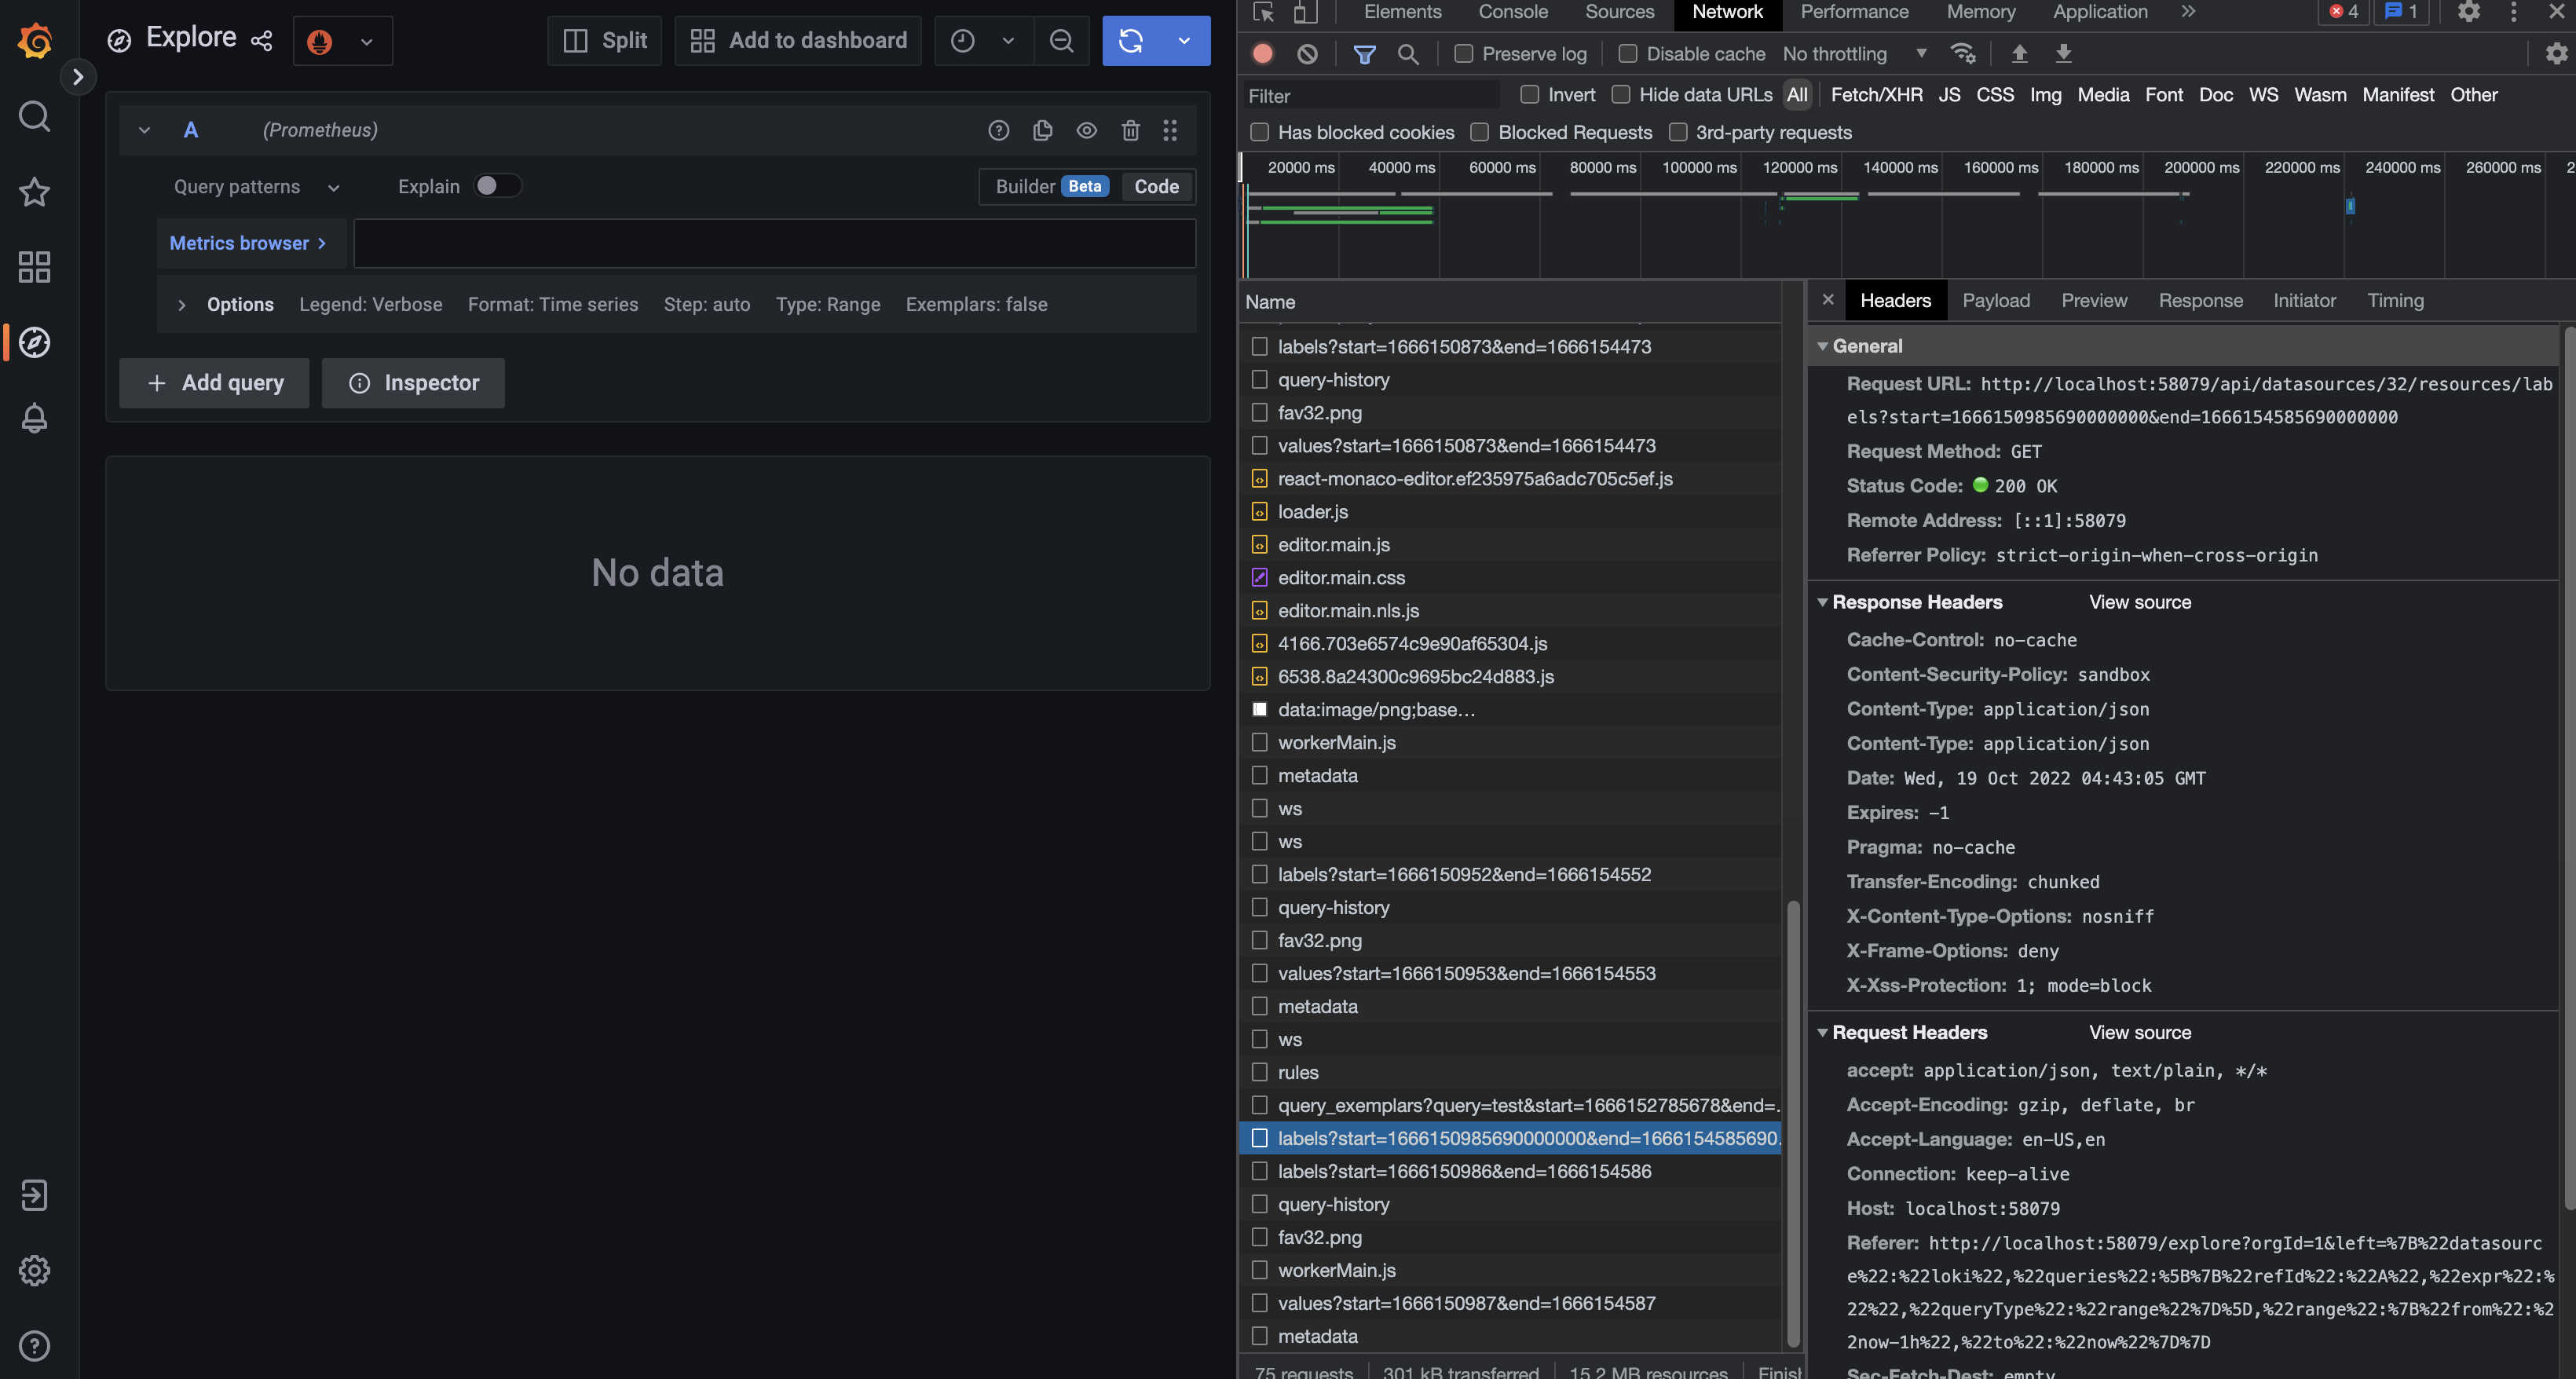Open the Alerting bell icon

(34, 418)
